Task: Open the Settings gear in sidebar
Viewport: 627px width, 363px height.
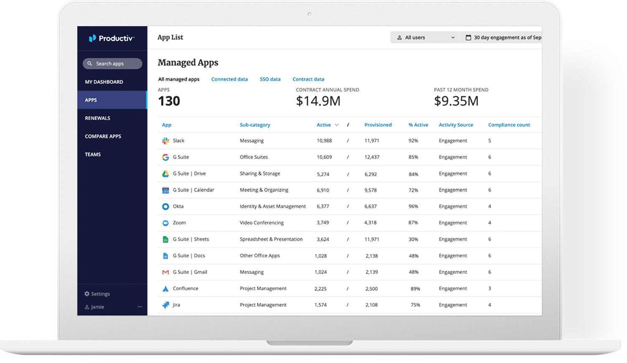Action: (87, 294)
